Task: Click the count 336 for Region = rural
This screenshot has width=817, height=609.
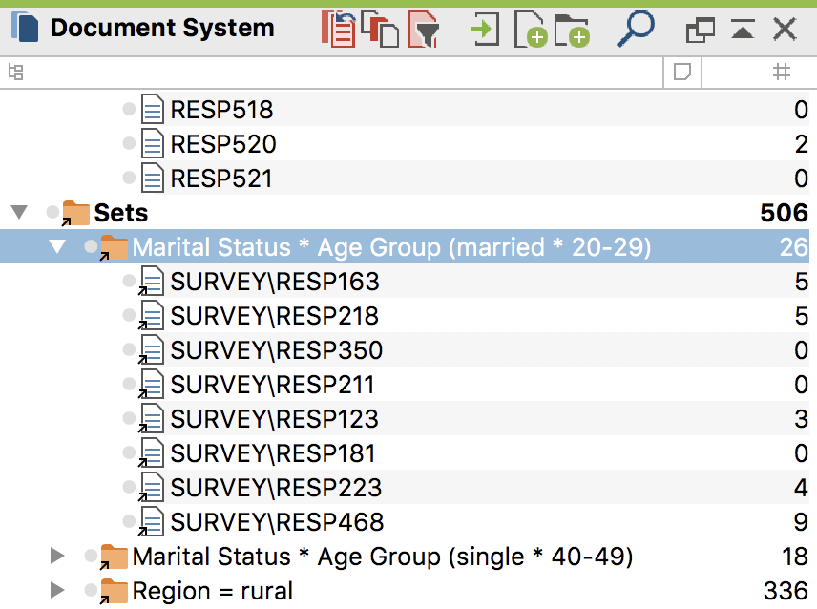Action: pyautogui.click(x=786, y=591)
